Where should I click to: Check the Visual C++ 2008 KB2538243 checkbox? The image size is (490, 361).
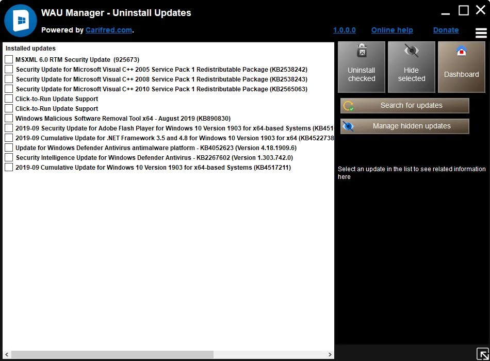coord(9,79)
